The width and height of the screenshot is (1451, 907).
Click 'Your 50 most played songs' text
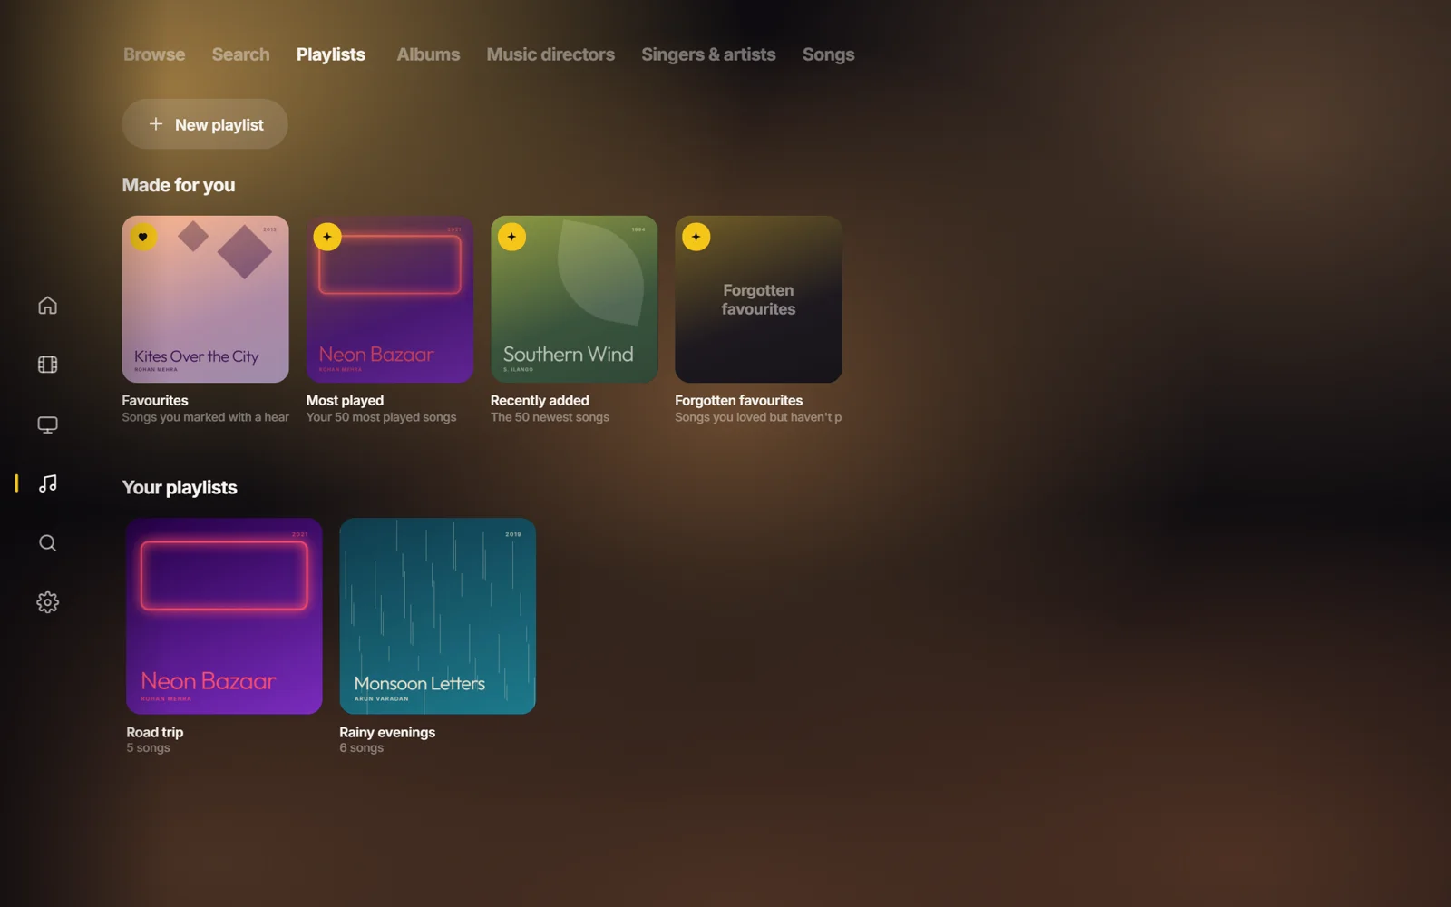tap(381, 417)
